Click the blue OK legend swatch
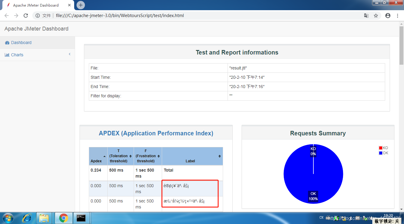Screen dimensions: 404x224 coord(380,153)
